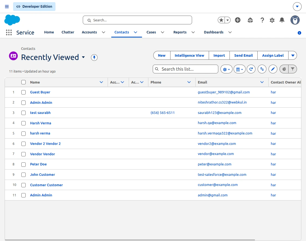Click the sort arrows icon

point(262,69)
